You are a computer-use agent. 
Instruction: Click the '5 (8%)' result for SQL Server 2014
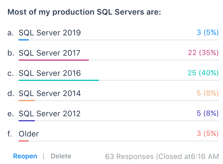pos(208,93)
